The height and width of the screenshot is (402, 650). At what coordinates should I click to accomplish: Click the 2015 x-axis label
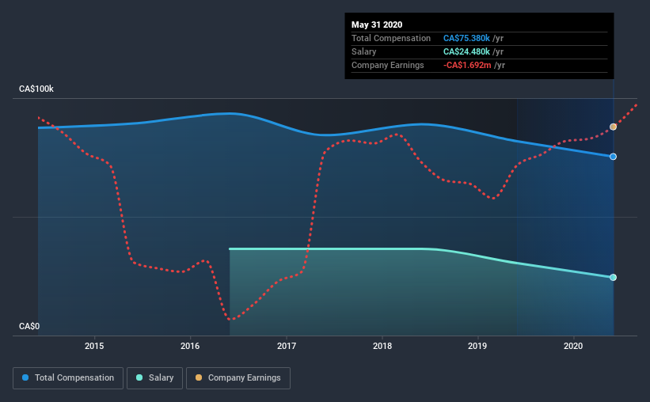click(94, 346)
